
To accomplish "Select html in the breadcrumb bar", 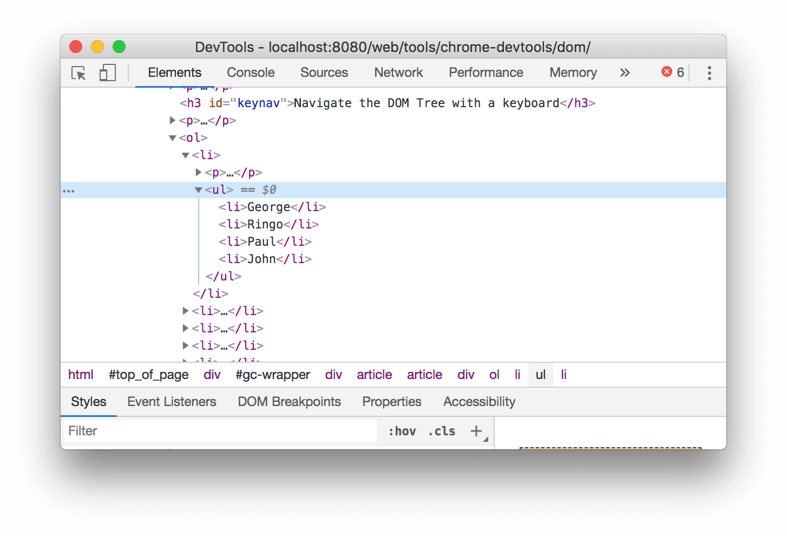I will click(81, 374).
